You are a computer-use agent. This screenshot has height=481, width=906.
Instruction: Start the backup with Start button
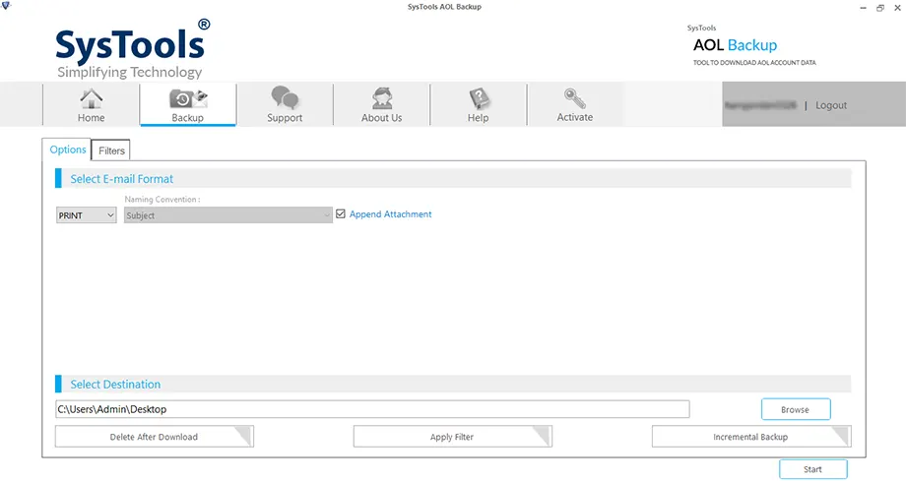(813, 469)
